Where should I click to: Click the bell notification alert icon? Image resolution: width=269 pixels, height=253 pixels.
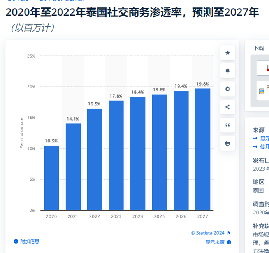point(227,71)
